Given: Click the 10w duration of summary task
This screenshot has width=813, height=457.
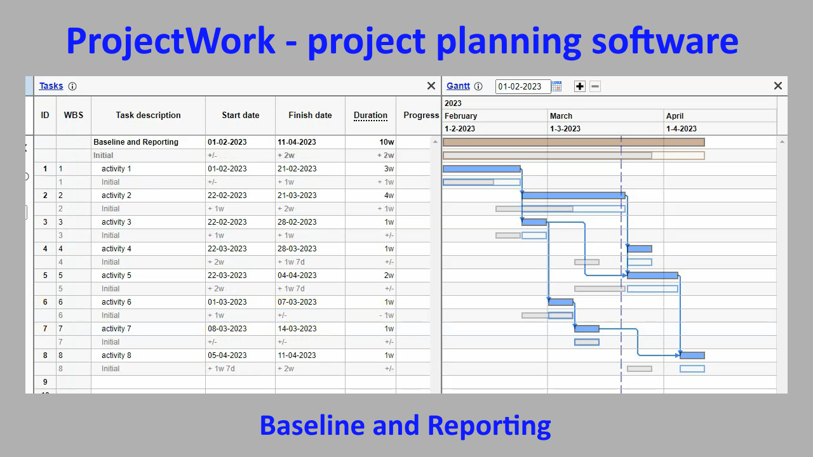Looking at the screenshot, I should pyautogui.click(x=387, y=142).
